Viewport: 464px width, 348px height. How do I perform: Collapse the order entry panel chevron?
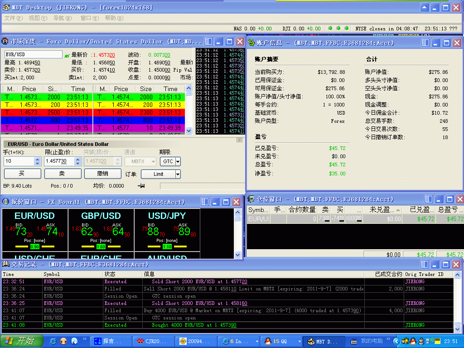click(240, 140)
